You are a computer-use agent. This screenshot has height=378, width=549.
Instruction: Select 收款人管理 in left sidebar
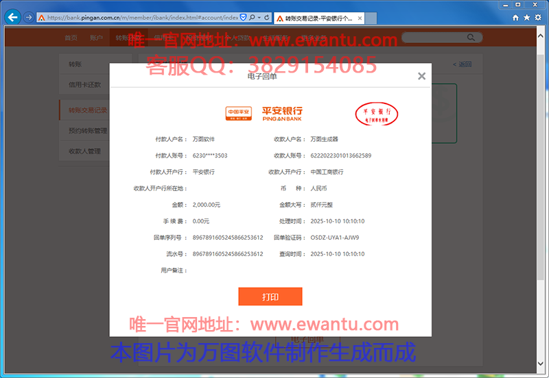tap(84, 151)
